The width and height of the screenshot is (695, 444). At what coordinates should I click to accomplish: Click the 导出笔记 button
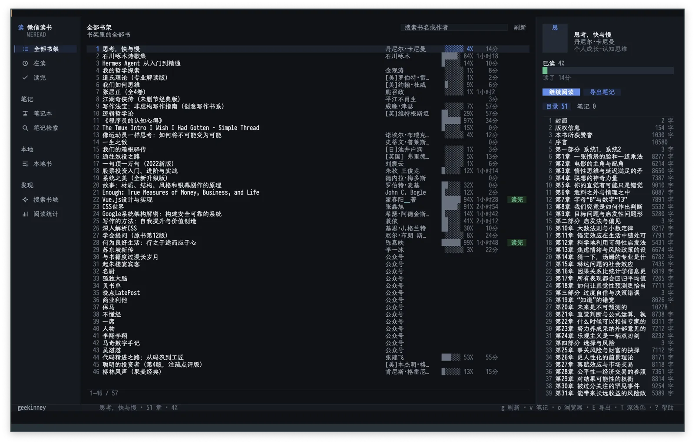pyautogui.click(x=602, y=92)
